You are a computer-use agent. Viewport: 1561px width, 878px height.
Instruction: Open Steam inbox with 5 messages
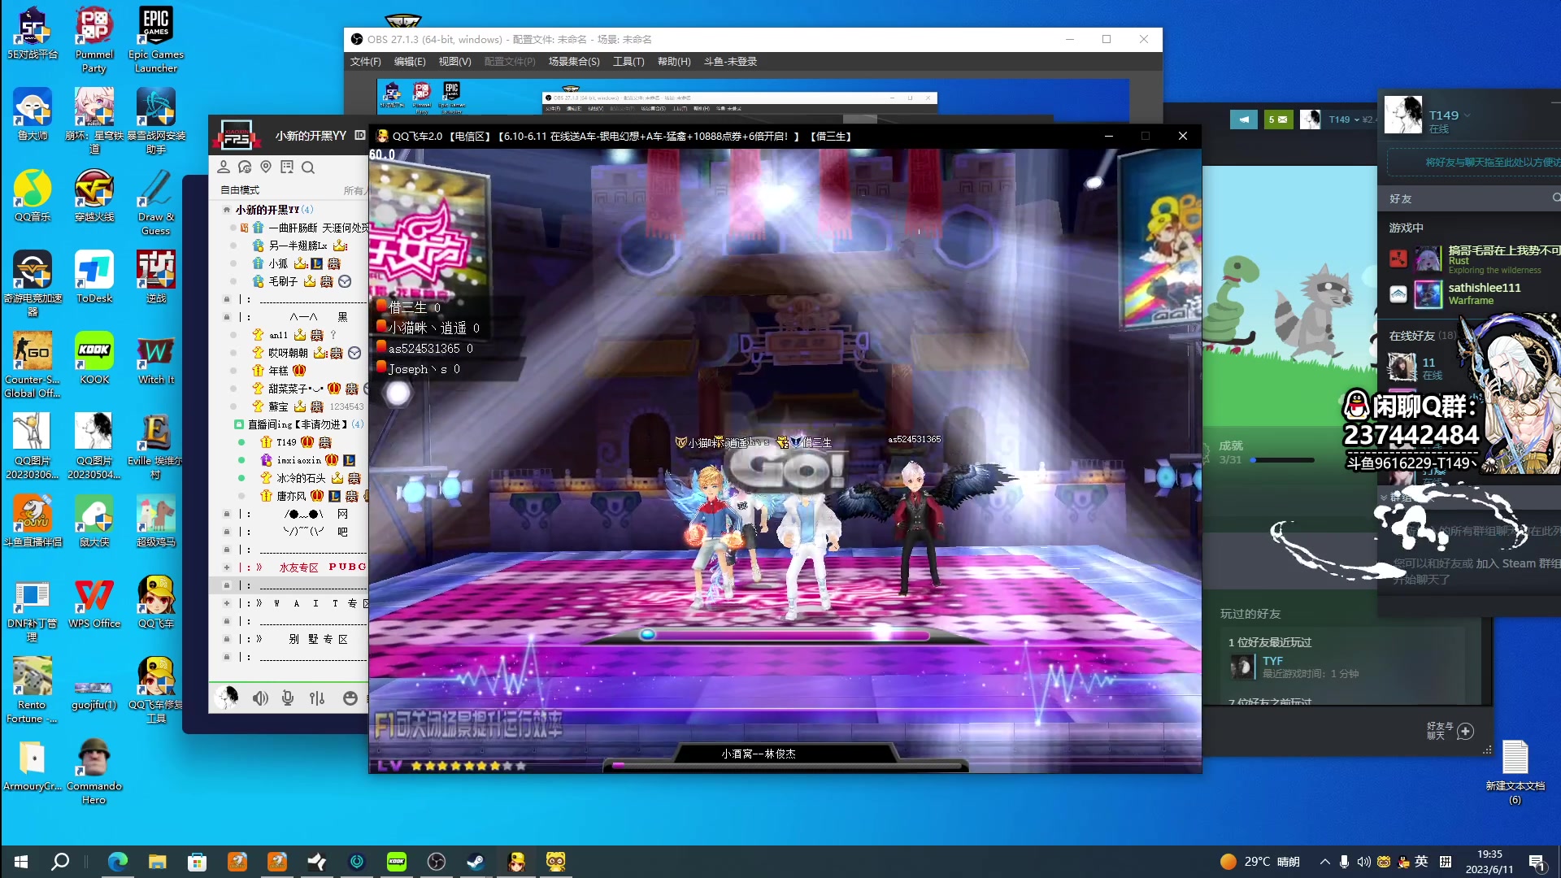(x=1278, y=120)
